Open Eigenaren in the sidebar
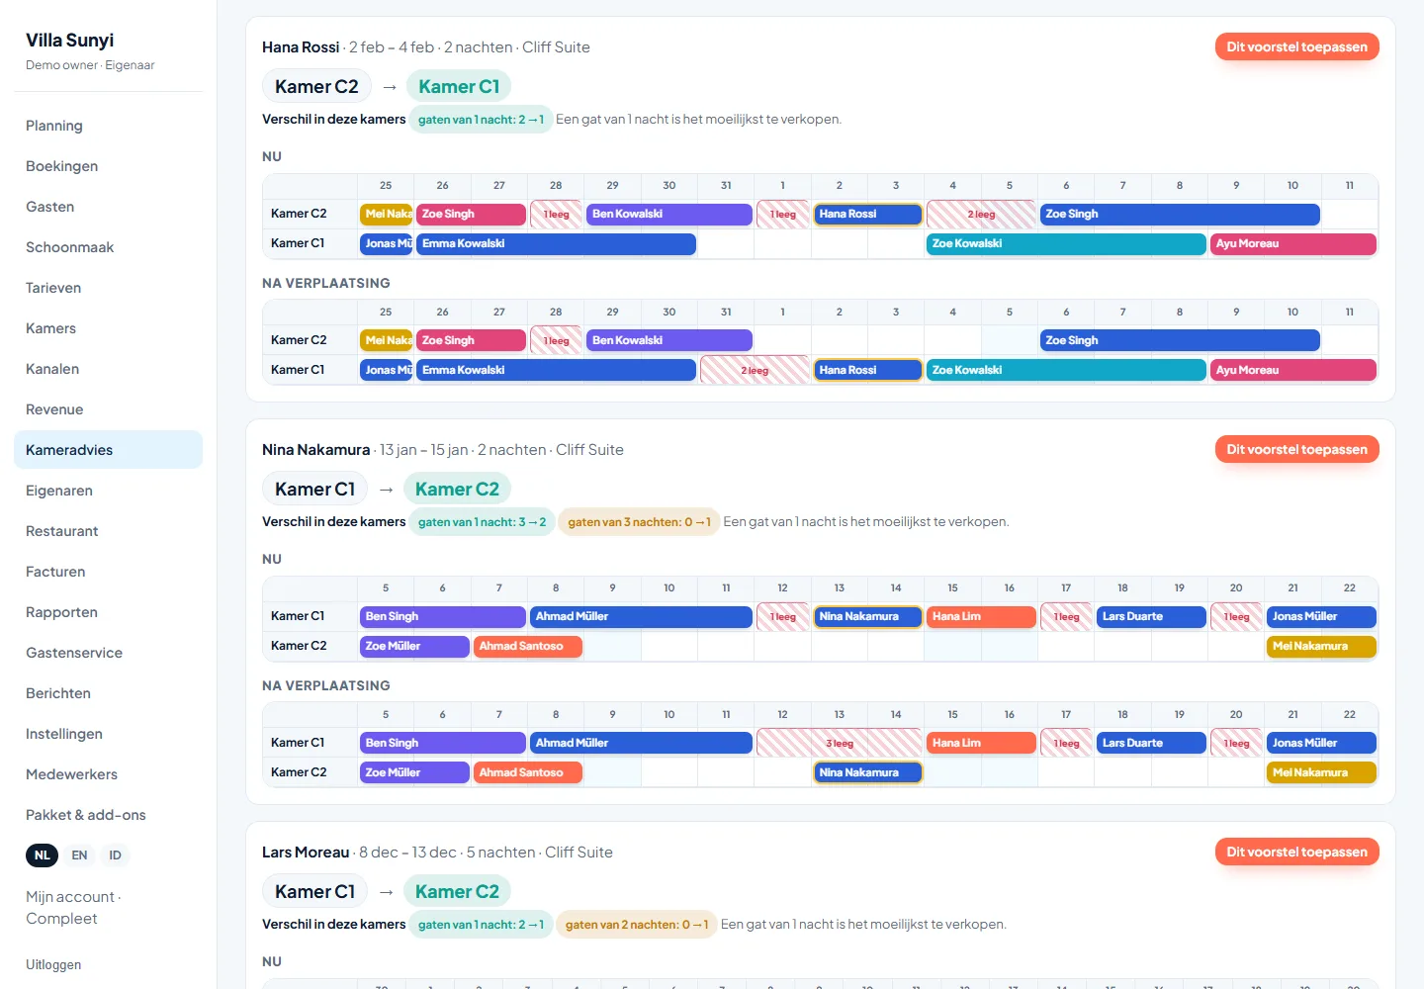The width and height of the screenshot is (1424, 989). 108,491
